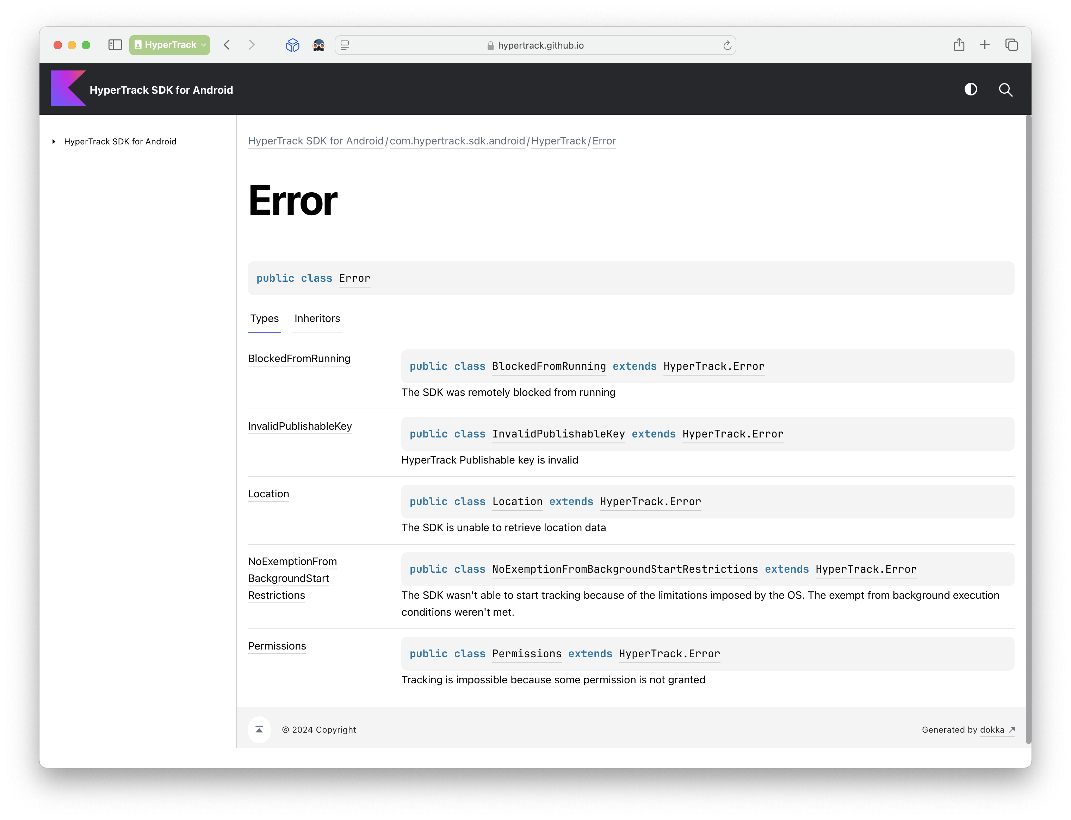Open the BlockedFromRunning type link
This screenshot has height=820, width=1071.
click(299, 359)
